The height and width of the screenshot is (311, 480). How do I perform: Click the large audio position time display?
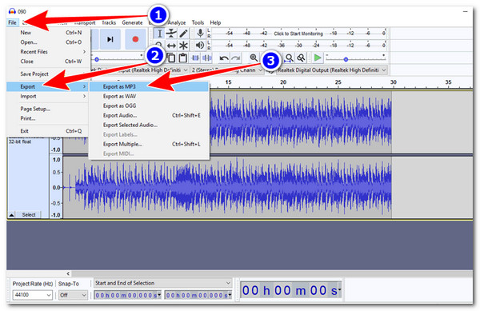pyautogui.click(x=290, y=289)
